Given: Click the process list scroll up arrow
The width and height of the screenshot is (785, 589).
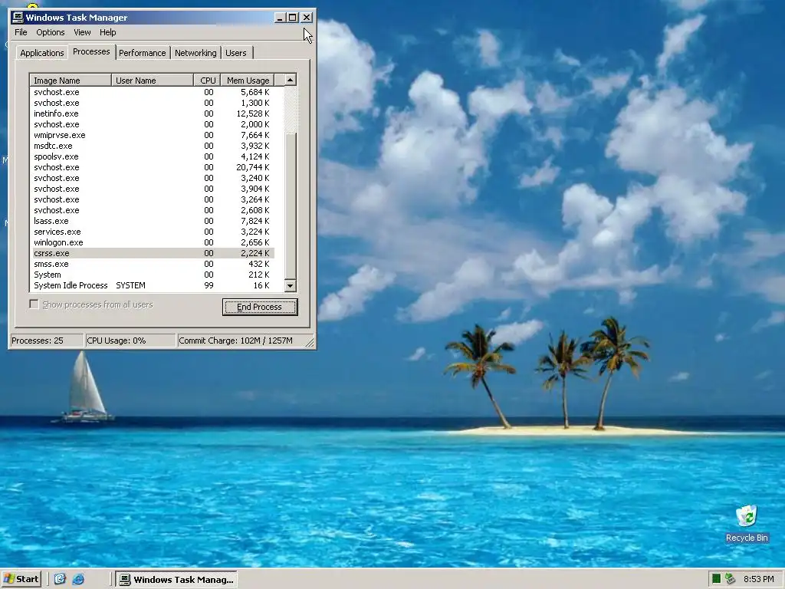Looking at the screenshot, I should (x=291, y=80).
